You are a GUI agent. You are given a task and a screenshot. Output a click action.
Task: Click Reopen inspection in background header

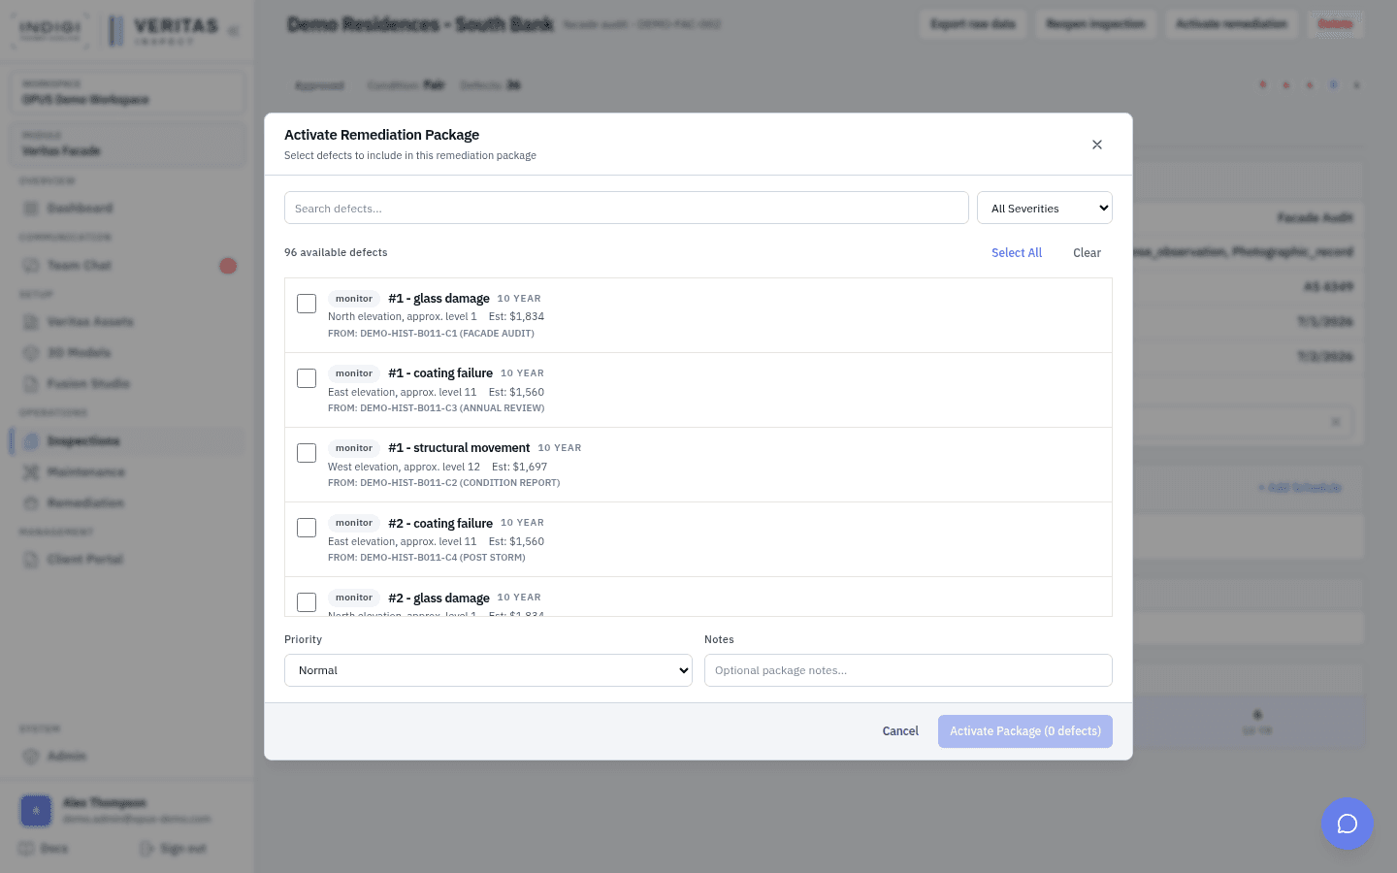point(1096,24)
